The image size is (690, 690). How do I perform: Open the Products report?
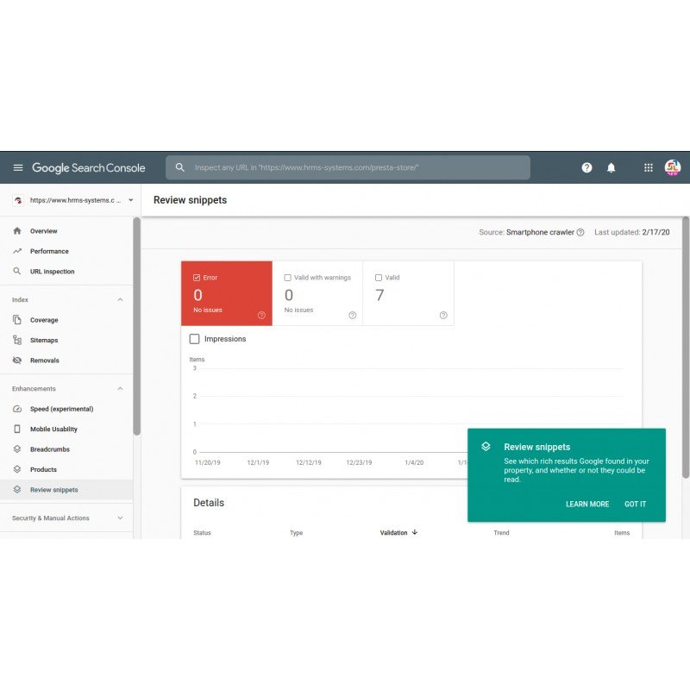click(66, 469)
